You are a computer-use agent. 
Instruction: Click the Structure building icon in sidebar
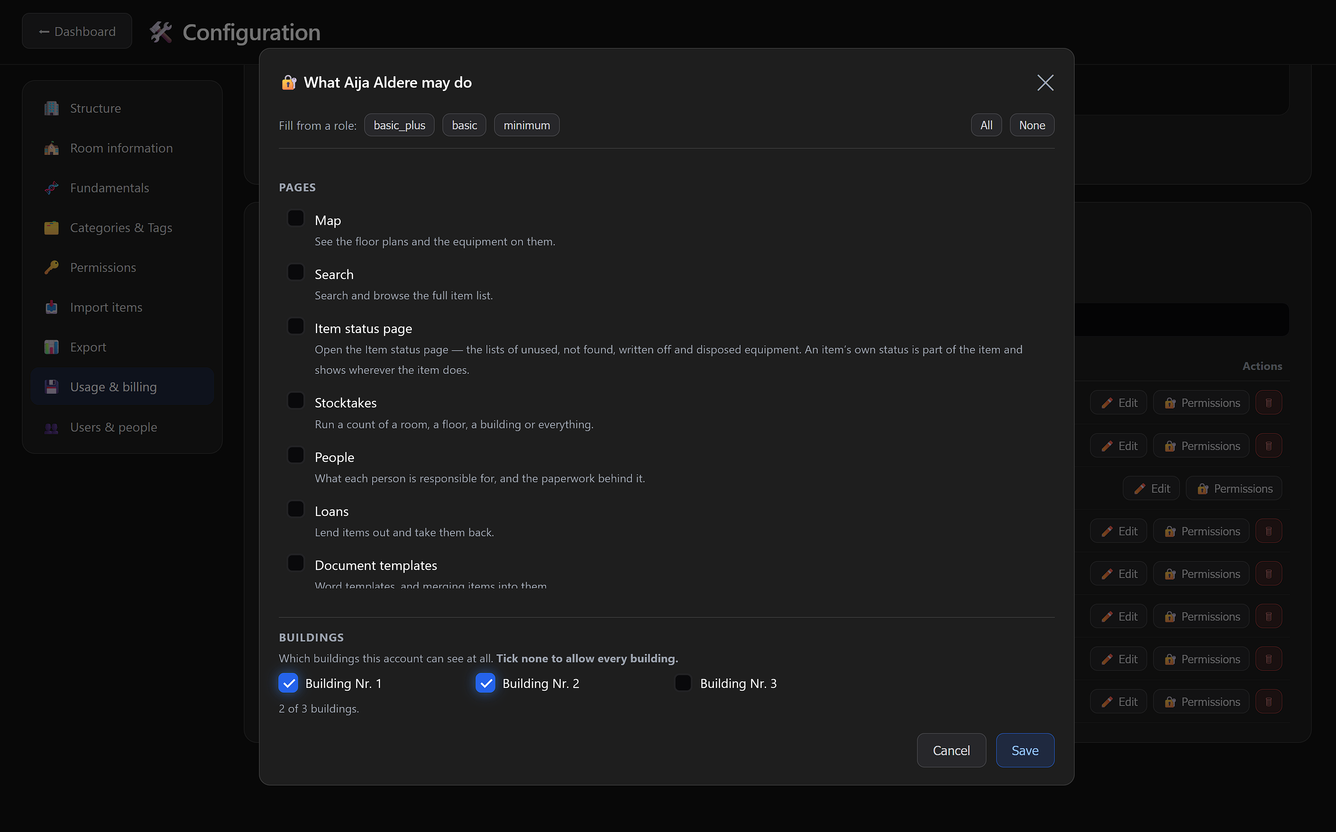[x=51, y=109]
